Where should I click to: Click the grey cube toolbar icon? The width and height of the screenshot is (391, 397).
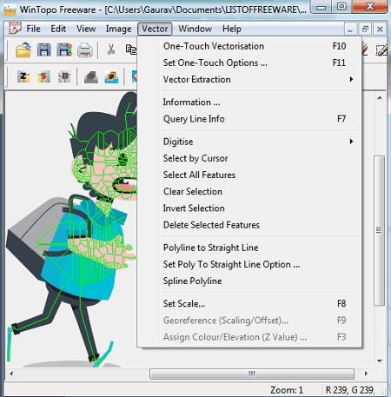(x=91, y=77)
